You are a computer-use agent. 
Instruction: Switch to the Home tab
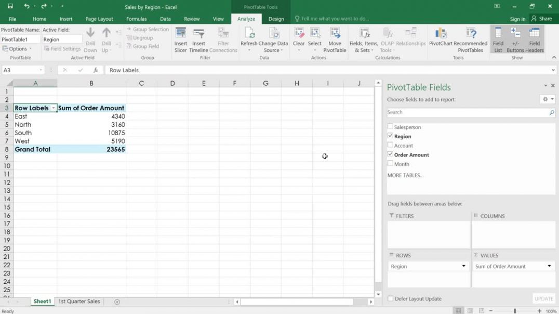pos(39,19)
